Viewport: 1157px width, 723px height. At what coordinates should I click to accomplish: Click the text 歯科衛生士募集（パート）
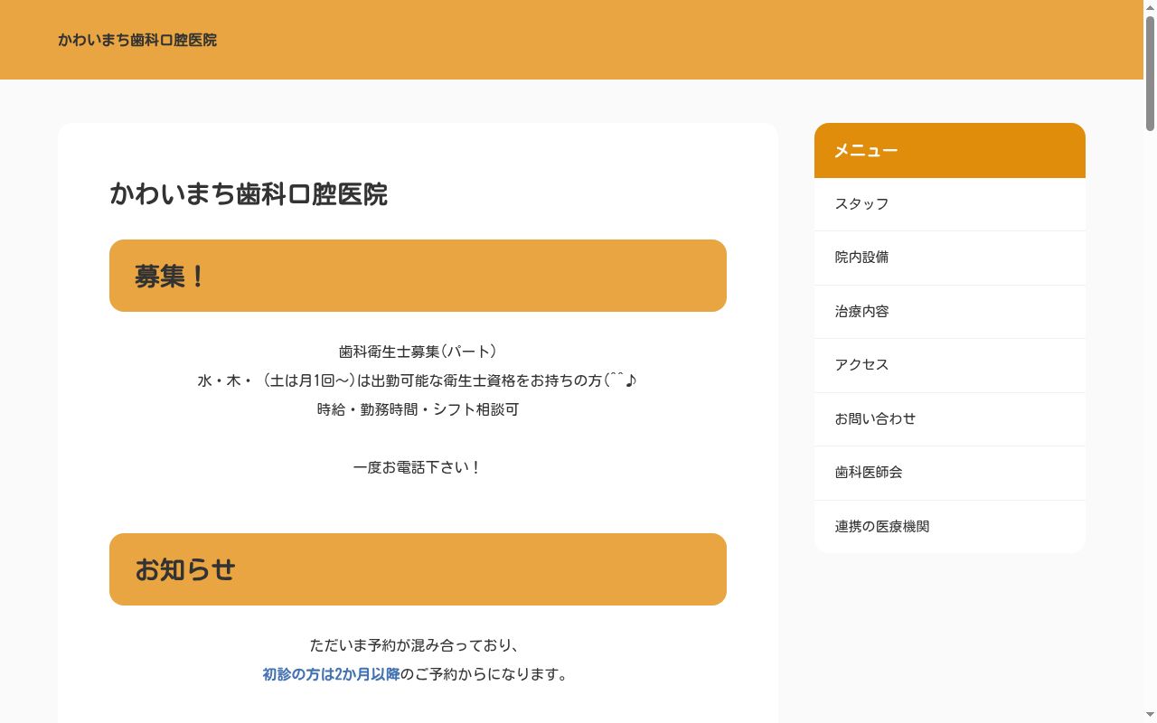[418, 352]
